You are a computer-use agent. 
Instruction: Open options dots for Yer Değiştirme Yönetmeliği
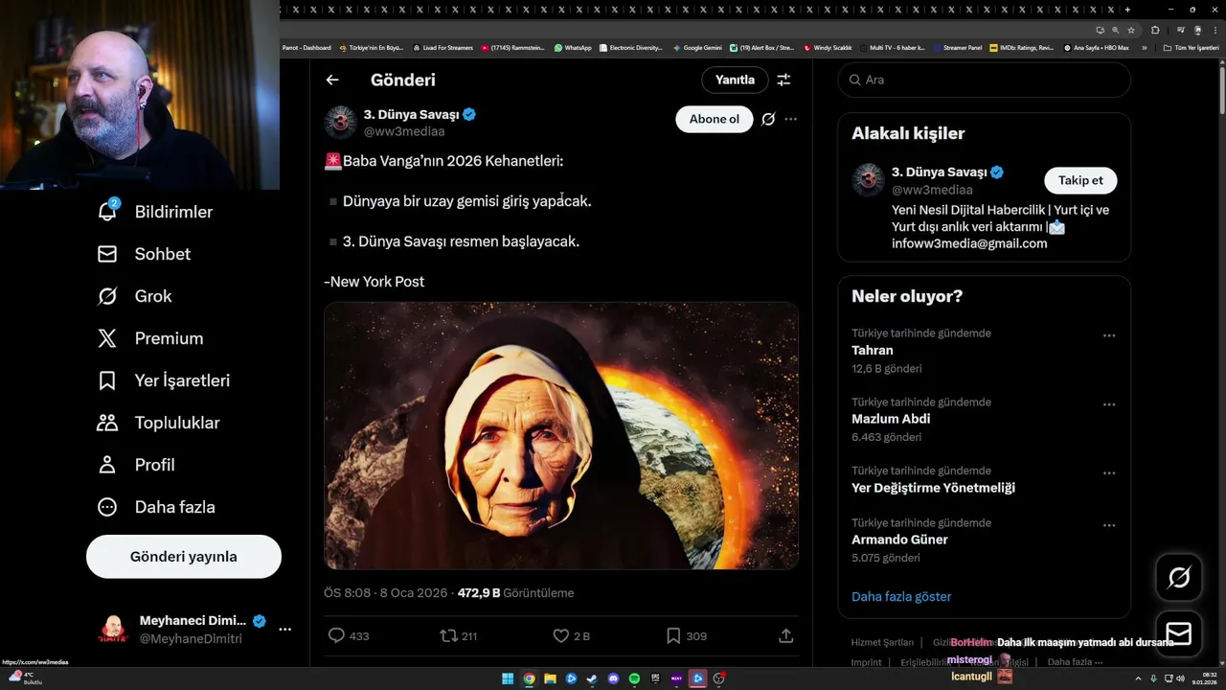pos(1109,473)
